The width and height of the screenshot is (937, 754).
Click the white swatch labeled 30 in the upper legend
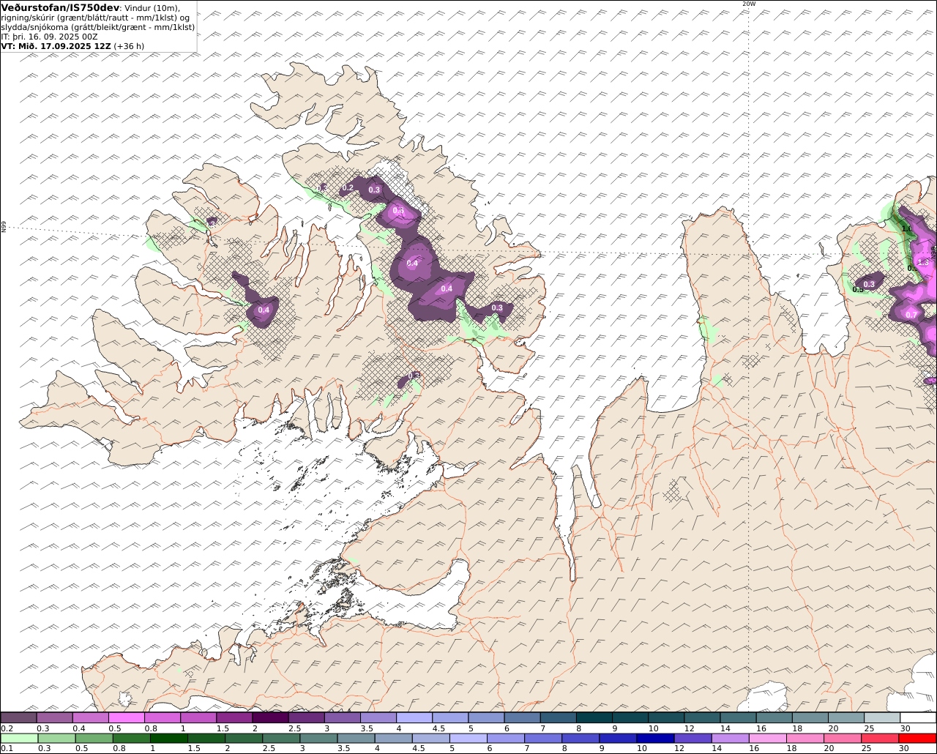pos(918,718)
